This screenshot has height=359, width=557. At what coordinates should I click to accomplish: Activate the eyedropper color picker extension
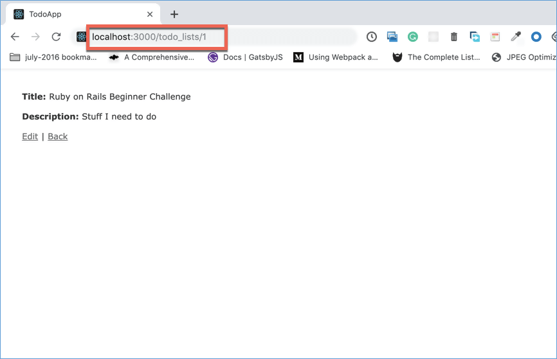tap(515, 37)
